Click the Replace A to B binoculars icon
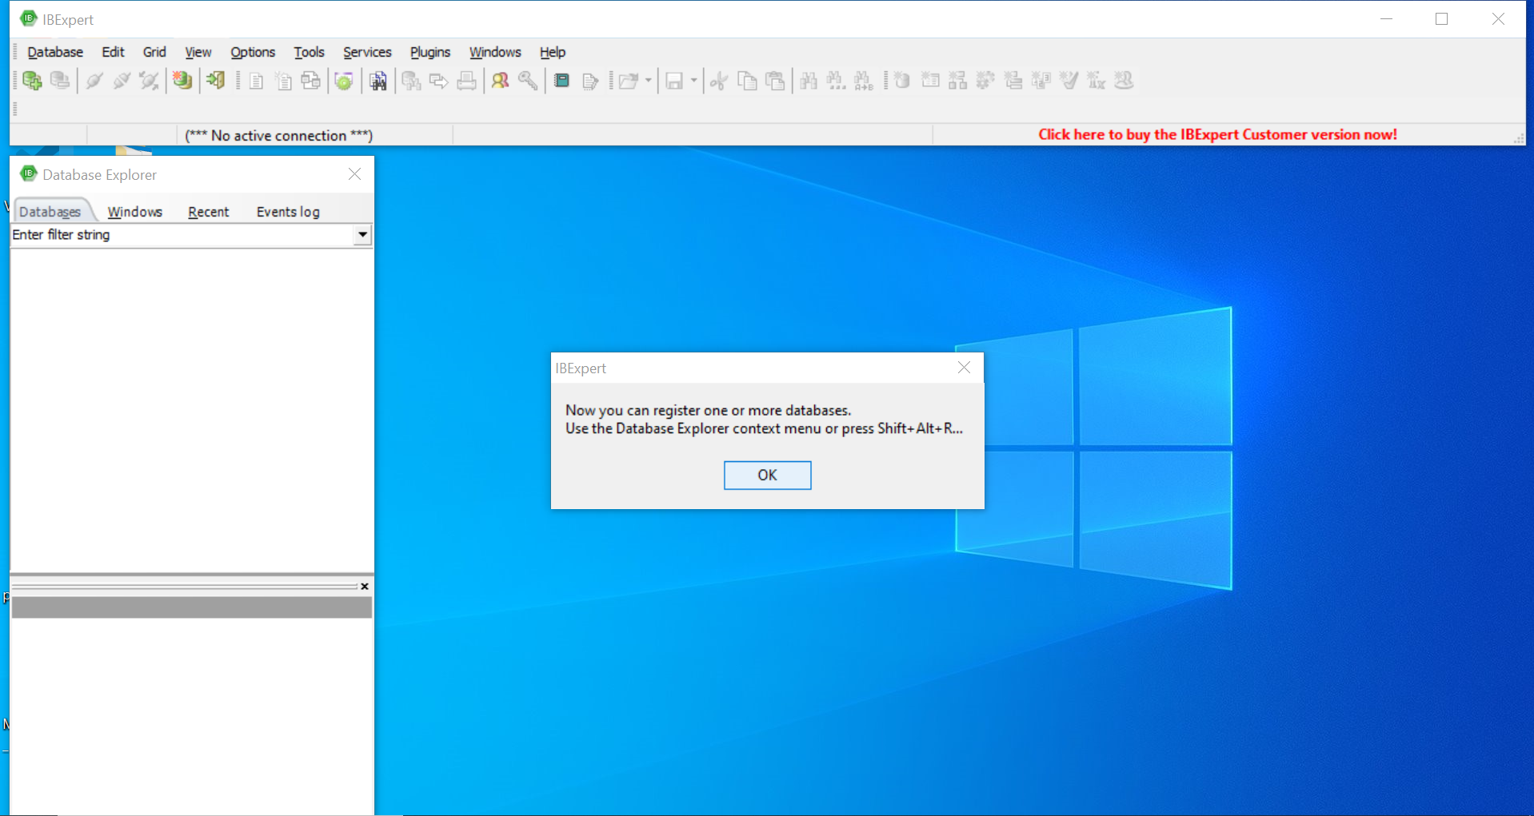 coord(864,81)
